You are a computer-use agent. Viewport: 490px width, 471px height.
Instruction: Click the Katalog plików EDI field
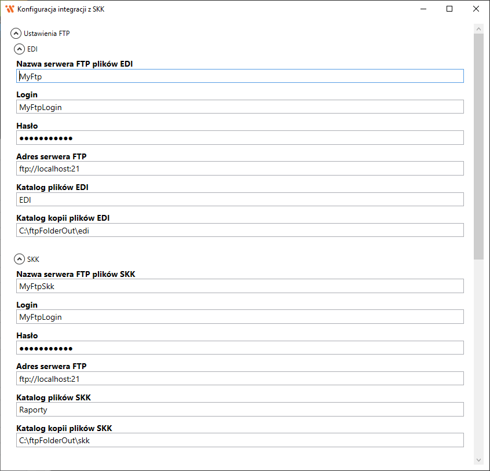click(x=240, y=199)
